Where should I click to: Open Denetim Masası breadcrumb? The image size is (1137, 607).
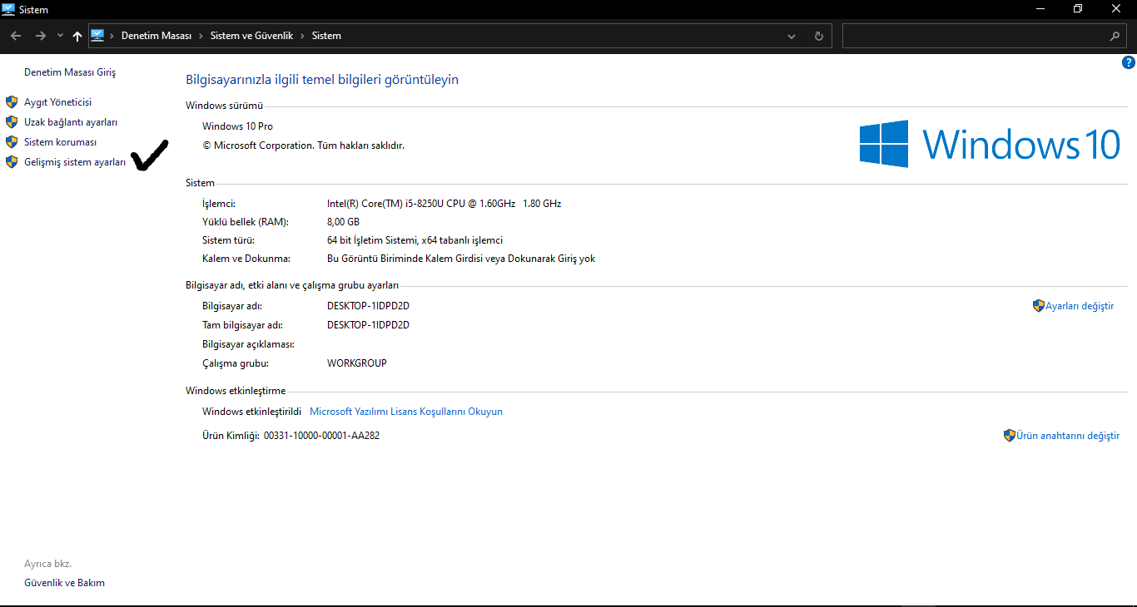pos(156,36)
